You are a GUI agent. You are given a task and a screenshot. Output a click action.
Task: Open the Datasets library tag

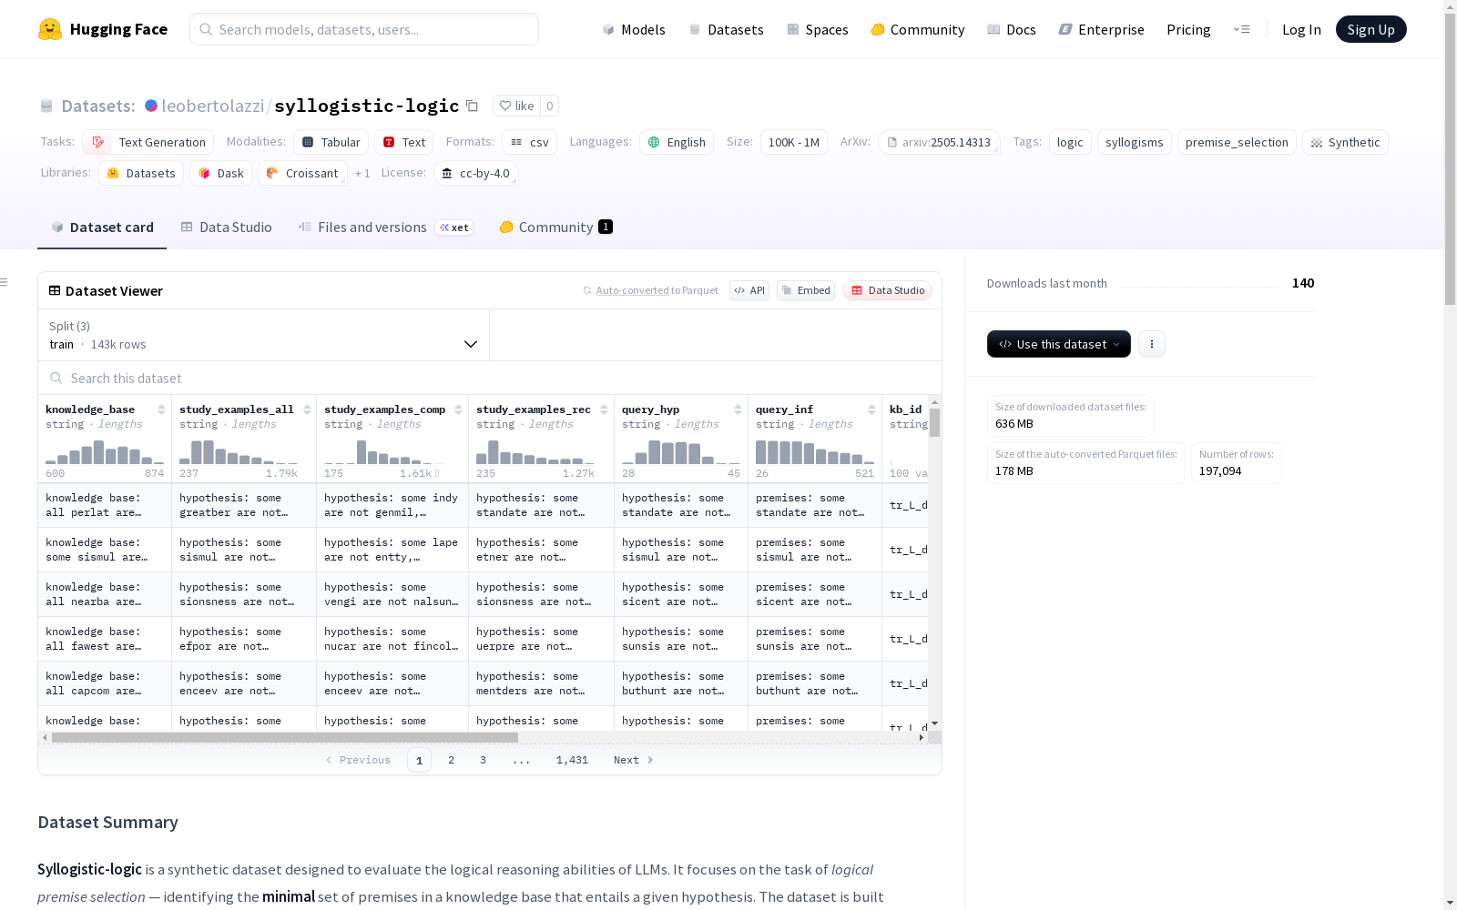141,173
